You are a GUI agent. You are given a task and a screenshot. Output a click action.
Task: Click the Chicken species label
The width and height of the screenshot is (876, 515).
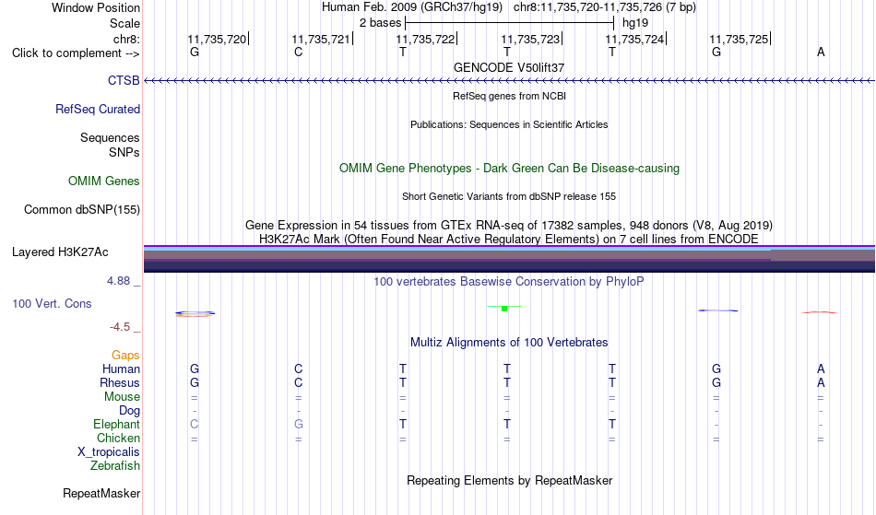118,438
